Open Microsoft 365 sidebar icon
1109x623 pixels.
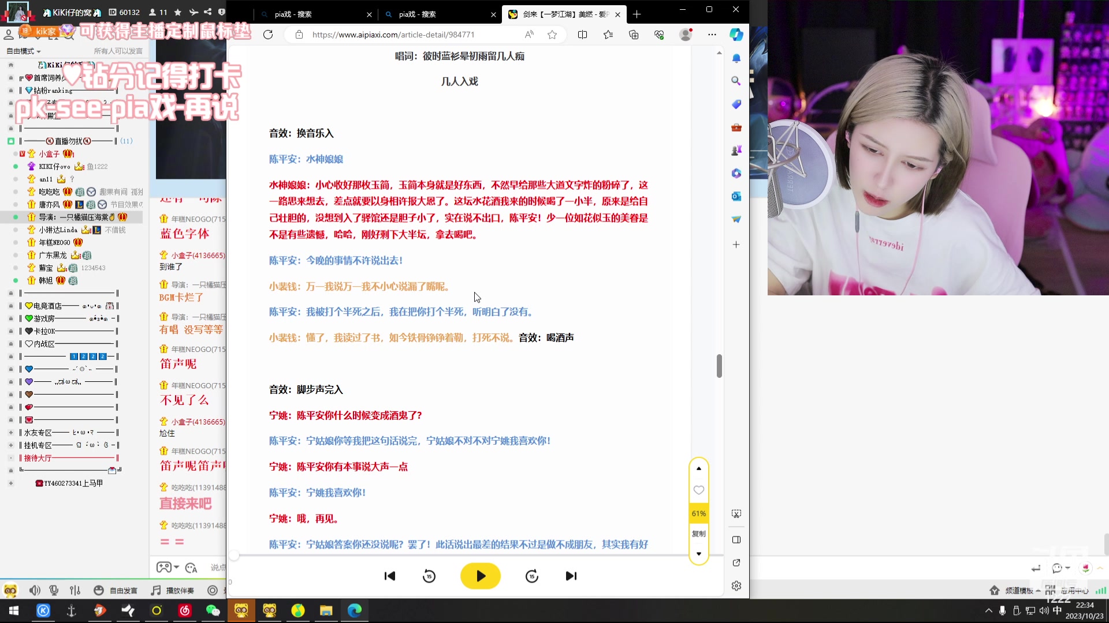(x=736, y=173)
